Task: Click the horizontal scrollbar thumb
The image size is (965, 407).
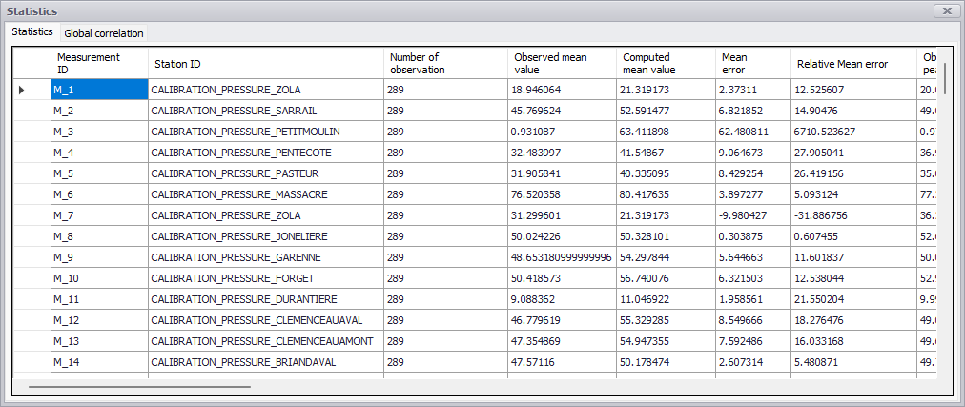Action: [x=140, y=387]
